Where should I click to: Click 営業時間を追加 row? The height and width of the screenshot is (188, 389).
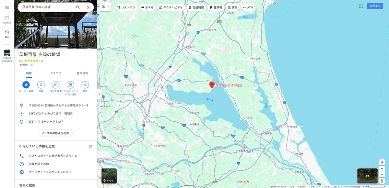click(56, 164)
